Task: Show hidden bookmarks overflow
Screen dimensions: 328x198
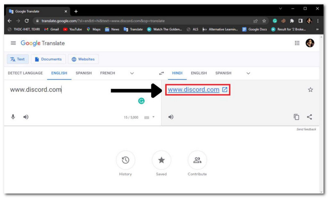Action: (x=317, y=29)
